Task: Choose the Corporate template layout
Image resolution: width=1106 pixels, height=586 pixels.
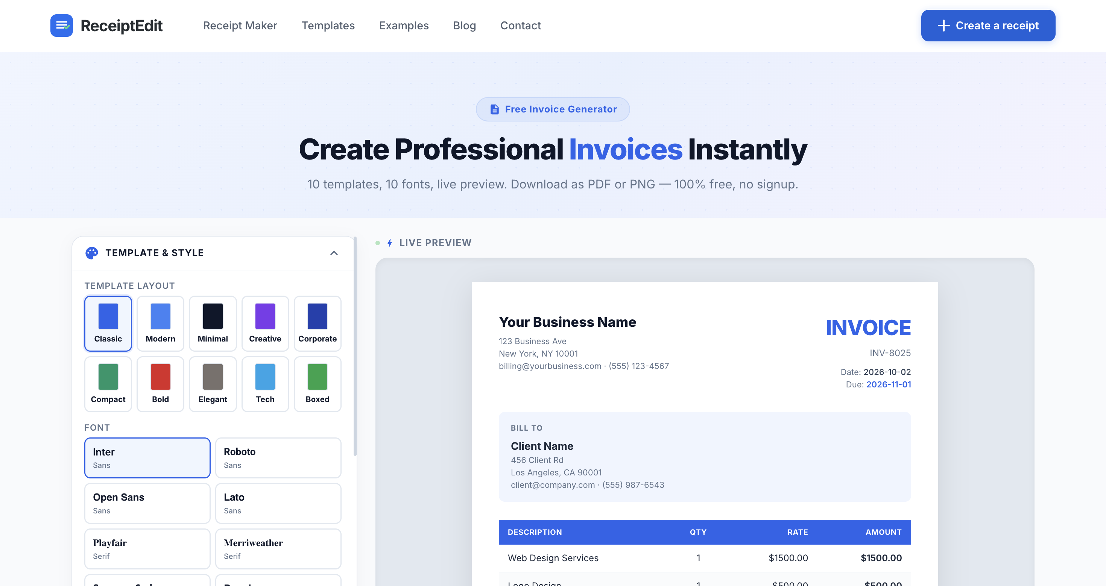Action: (318, 323)
